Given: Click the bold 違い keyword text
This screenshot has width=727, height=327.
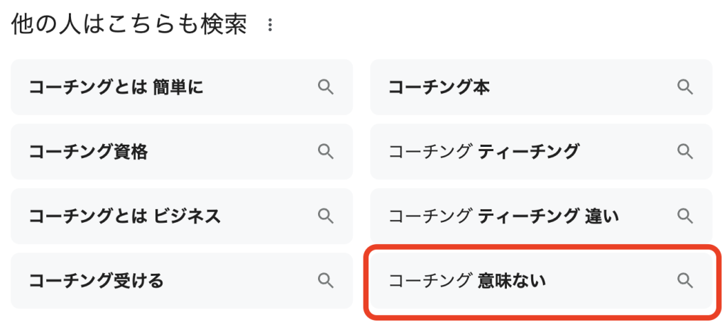Looking at the screenshot, I should (x=602, y=216).
